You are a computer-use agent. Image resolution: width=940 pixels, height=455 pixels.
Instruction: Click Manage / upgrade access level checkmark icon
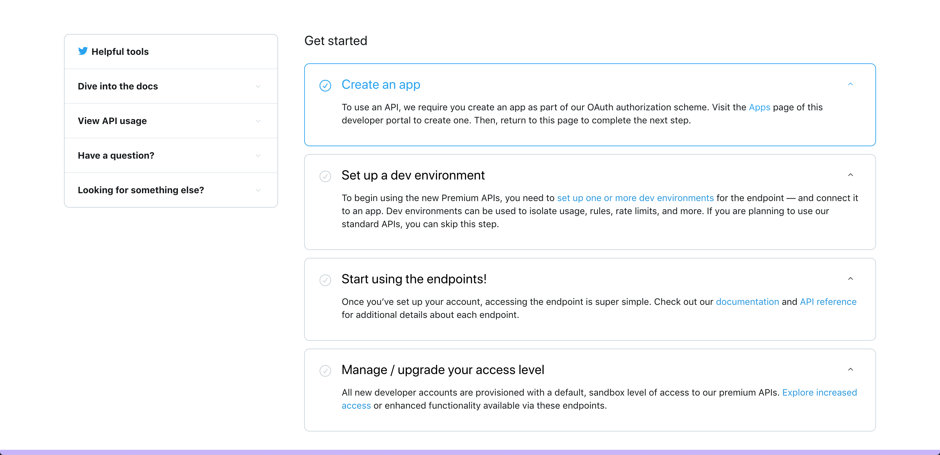click(325, 371)
